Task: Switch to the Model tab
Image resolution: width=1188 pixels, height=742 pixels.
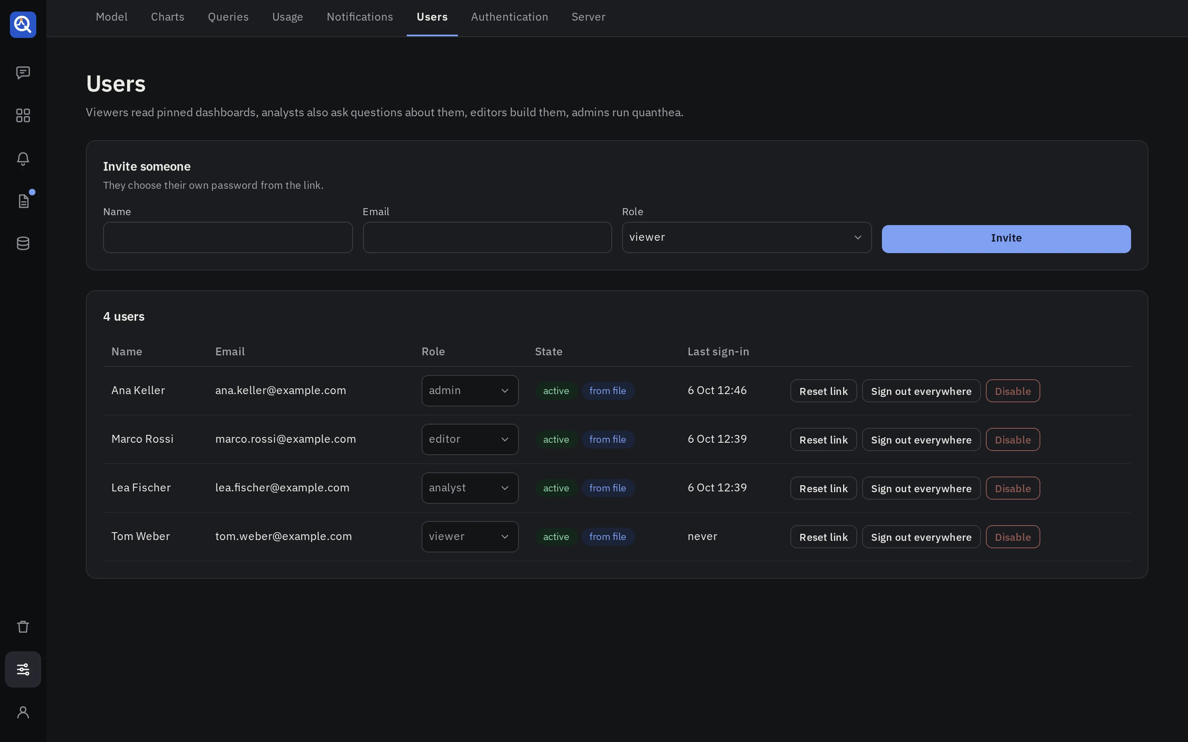Action: 111,17
